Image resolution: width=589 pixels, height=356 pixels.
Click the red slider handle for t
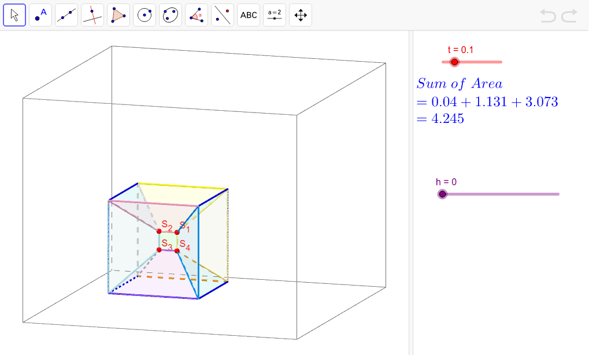pos(454,62)
